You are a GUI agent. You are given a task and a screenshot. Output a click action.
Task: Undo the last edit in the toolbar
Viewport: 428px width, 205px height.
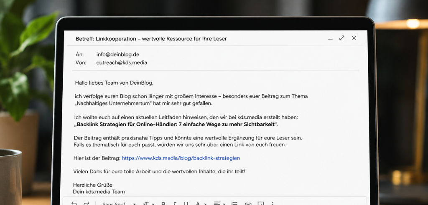point(74,204)
